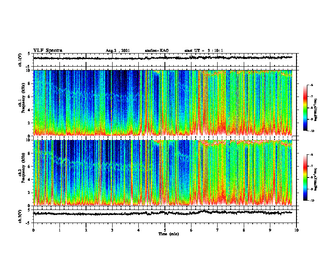Viewport: 334px width, 258px height.
Task: Click inside the ch.2 spectrogram plot
Action: coord(165,173)
